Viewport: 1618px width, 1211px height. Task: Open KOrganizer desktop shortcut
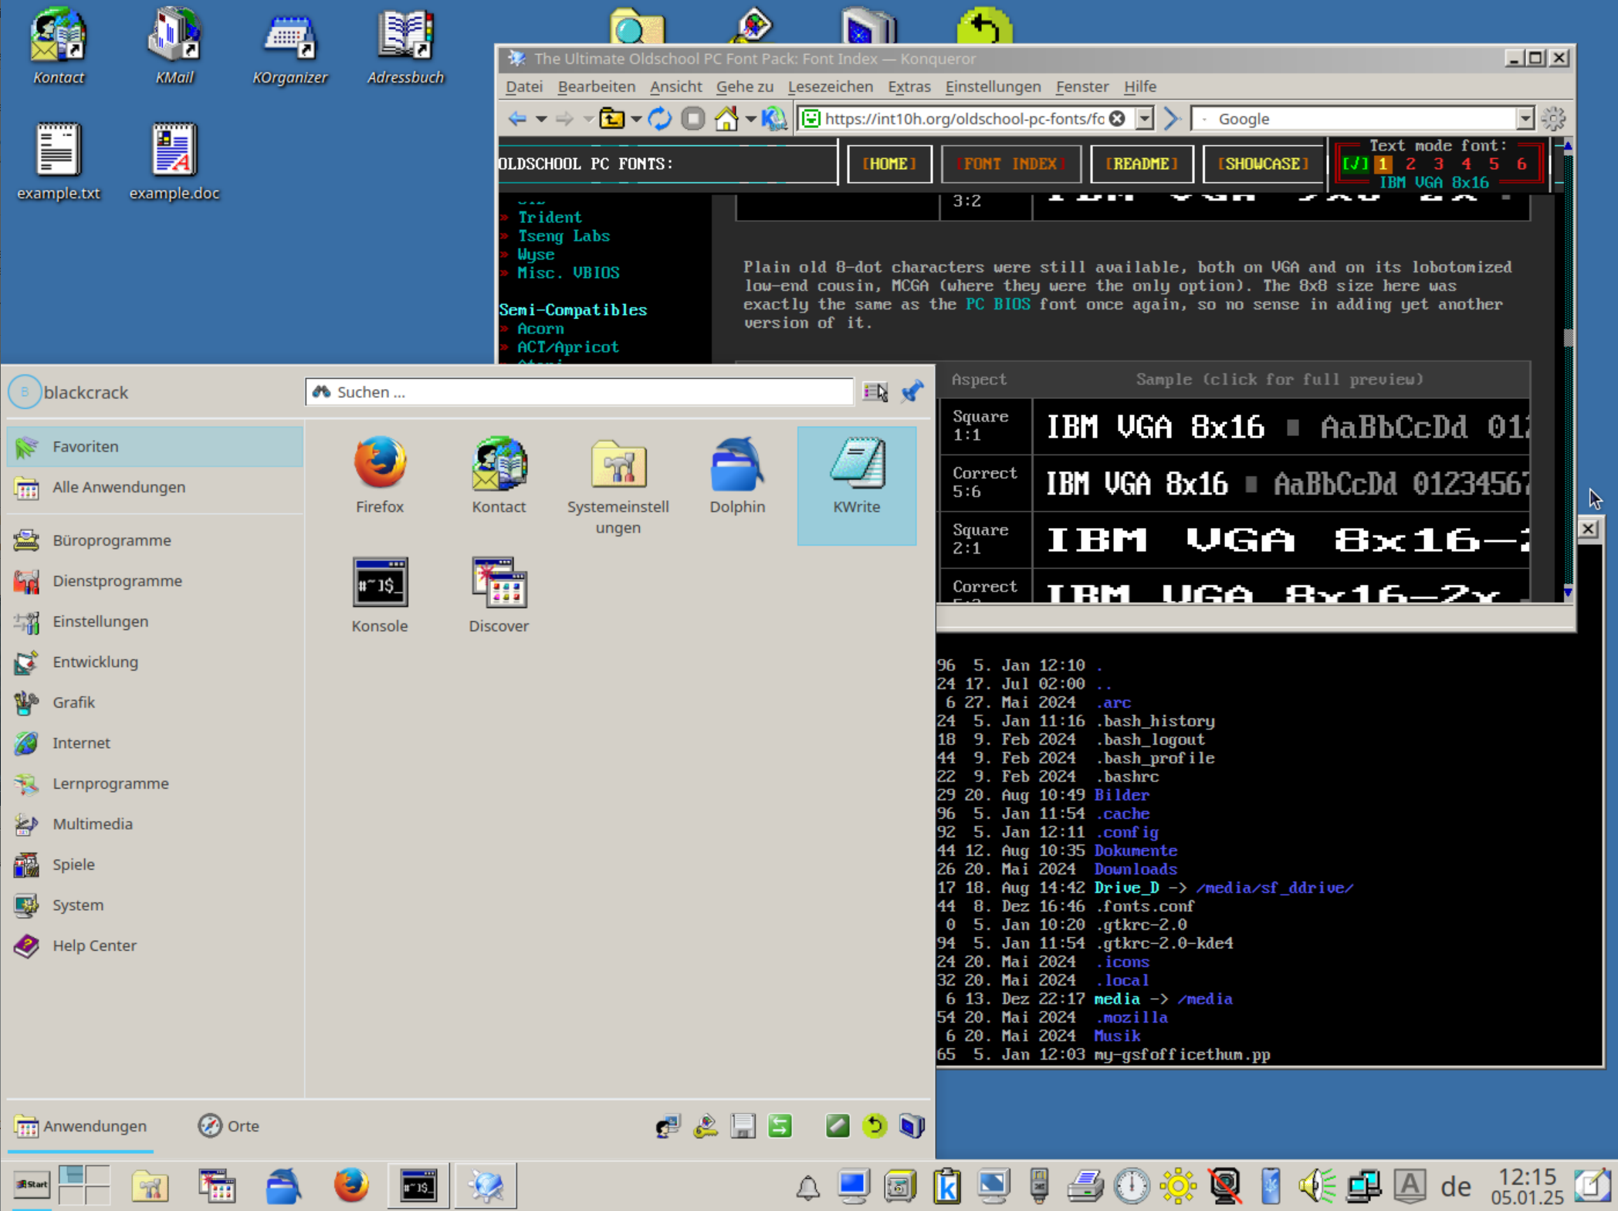click(290, 46)
